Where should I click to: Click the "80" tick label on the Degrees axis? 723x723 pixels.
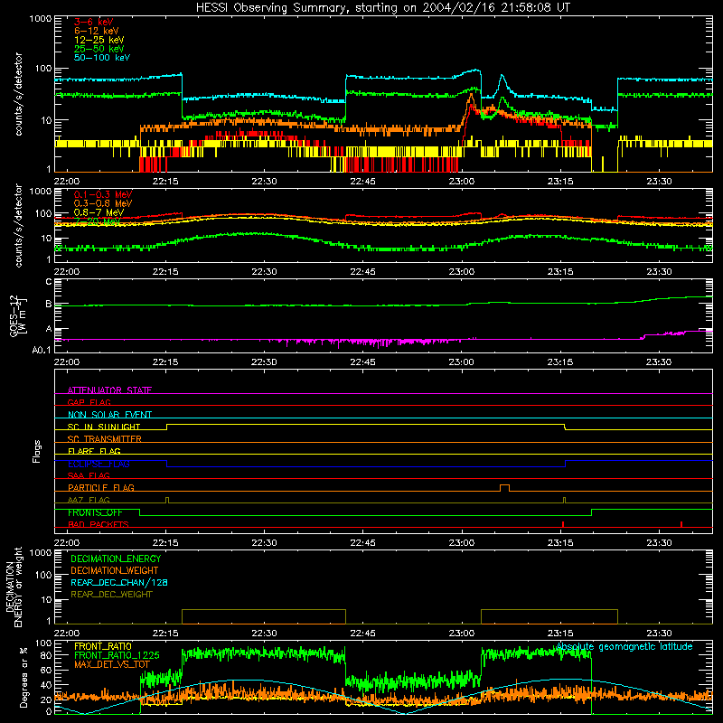(x=46, y=654)
